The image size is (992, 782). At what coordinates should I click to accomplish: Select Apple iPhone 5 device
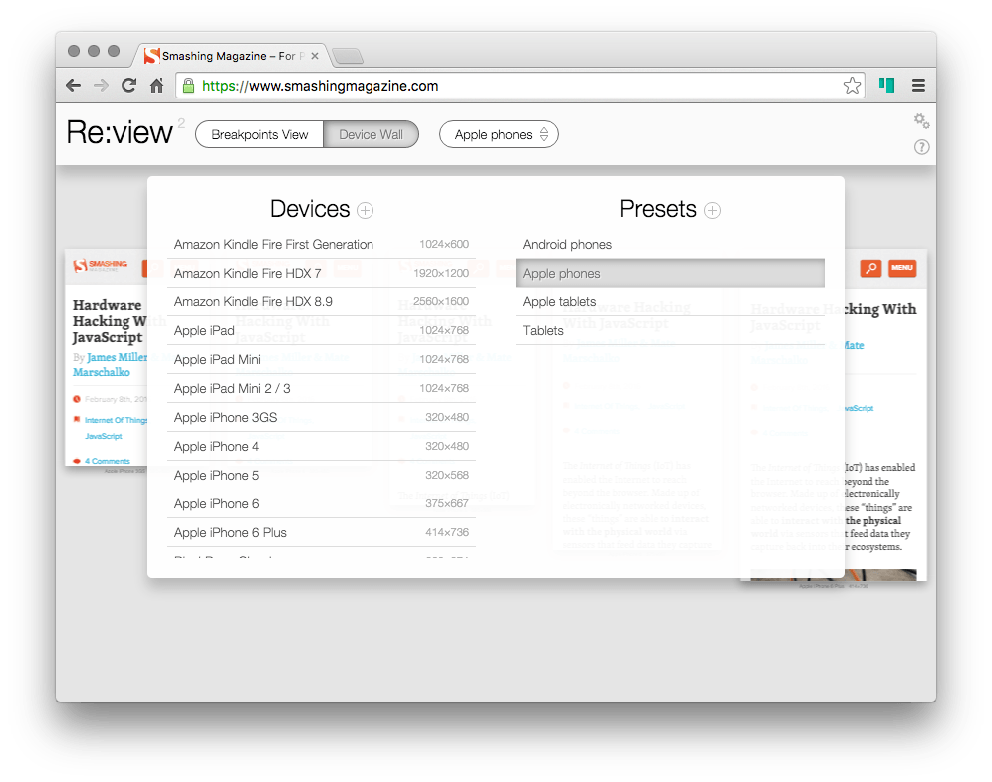(x=322, y=476)
